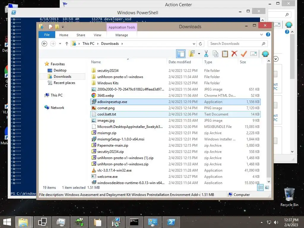The image size is (304, 228).
Task: Click the quick access toolbar dropdown arrow
Action: (x=63, y=27)
